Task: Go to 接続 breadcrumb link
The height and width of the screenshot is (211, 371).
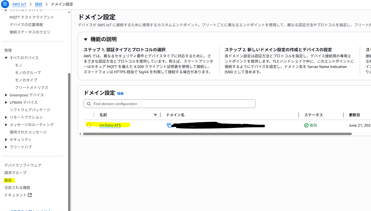Action: [x=39, y=4]
